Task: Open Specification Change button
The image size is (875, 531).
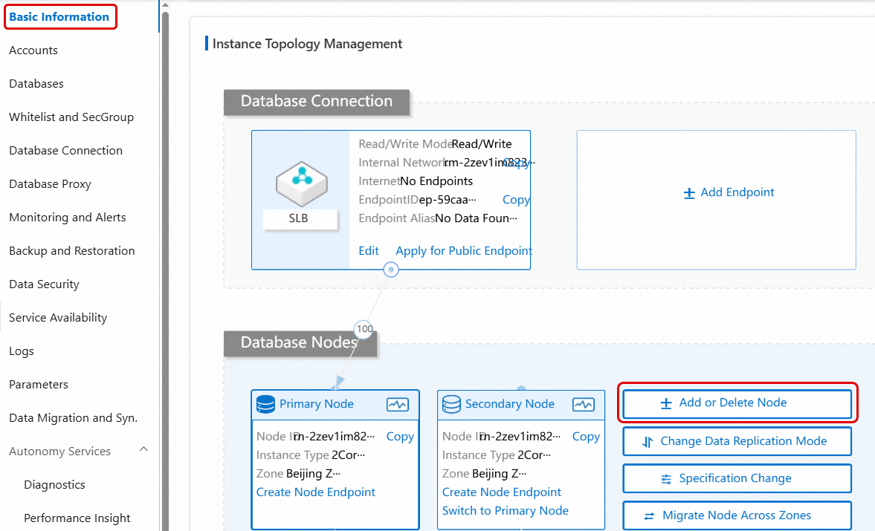Action: coord(737,478)
